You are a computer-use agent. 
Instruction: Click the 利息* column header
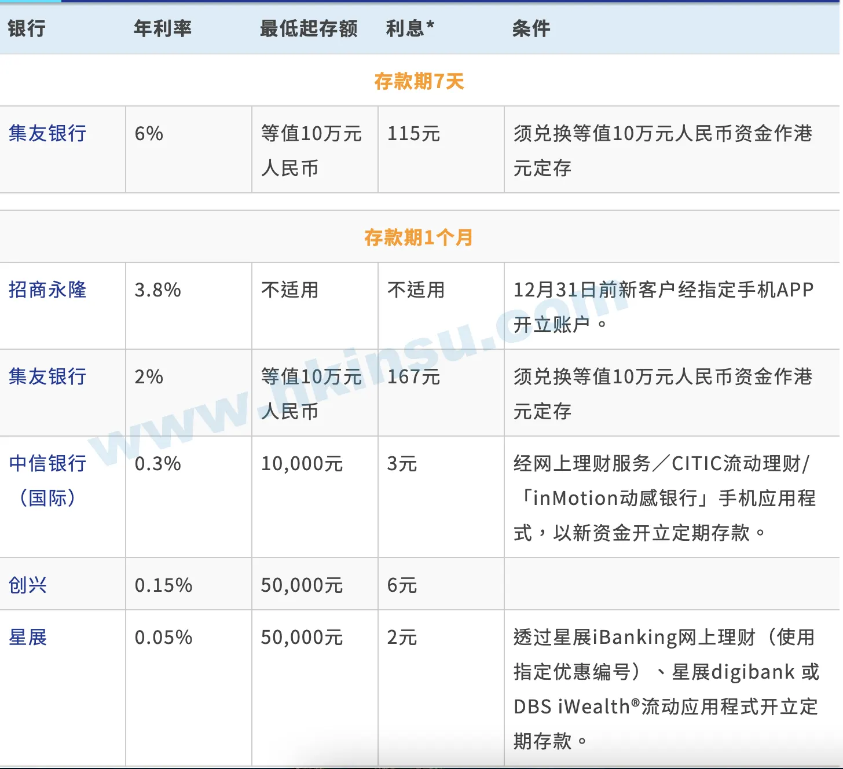point(410,28)
